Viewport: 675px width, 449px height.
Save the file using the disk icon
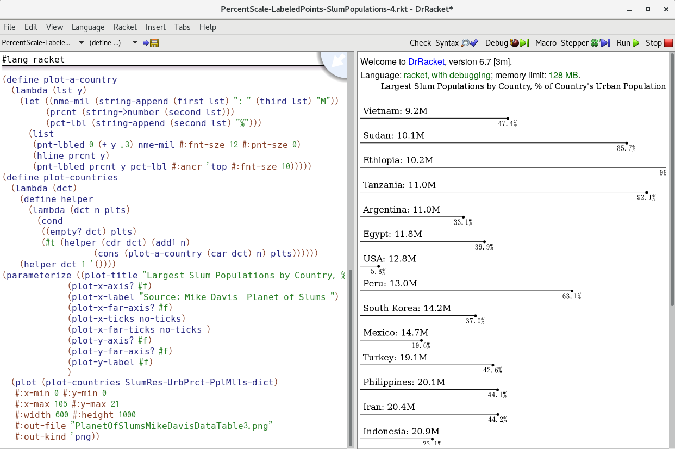coord(154,43)
